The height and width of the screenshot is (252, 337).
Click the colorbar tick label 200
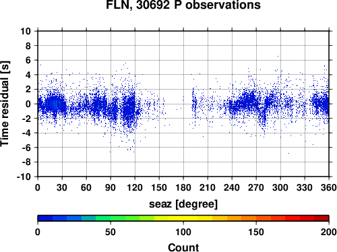[329, 232]
